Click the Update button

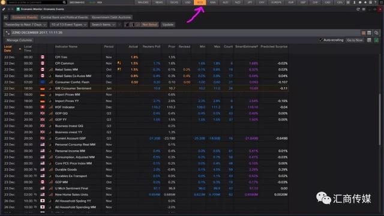click(168, 25)
